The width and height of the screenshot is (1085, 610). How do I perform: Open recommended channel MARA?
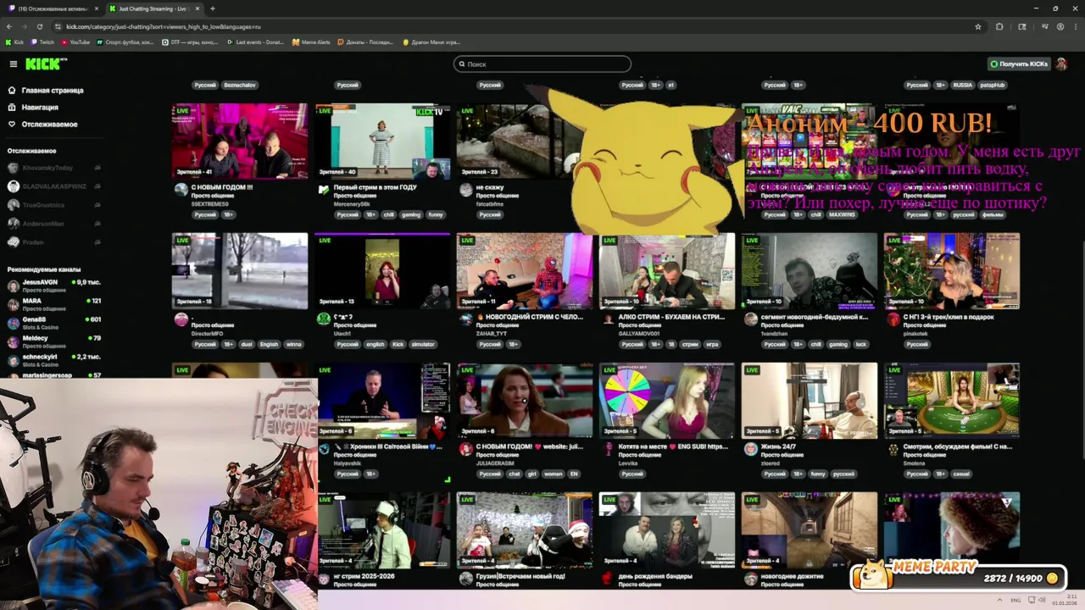[x=53, y=304]
